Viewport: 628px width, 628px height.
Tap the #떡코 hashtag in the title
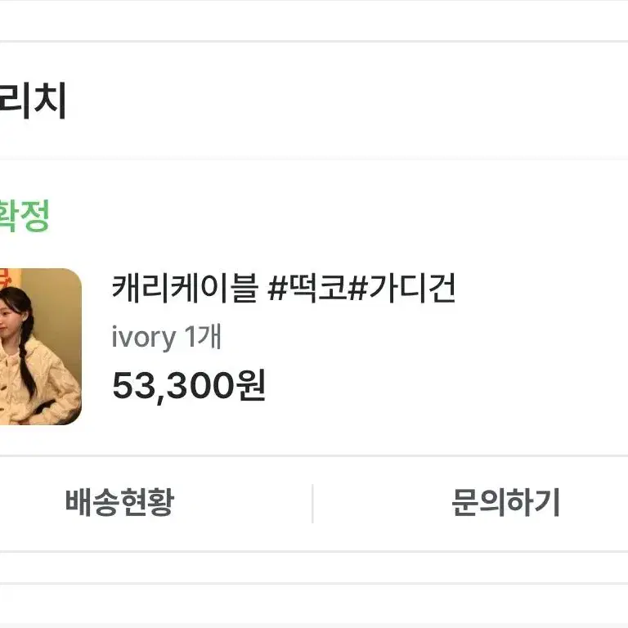(307, 289)
